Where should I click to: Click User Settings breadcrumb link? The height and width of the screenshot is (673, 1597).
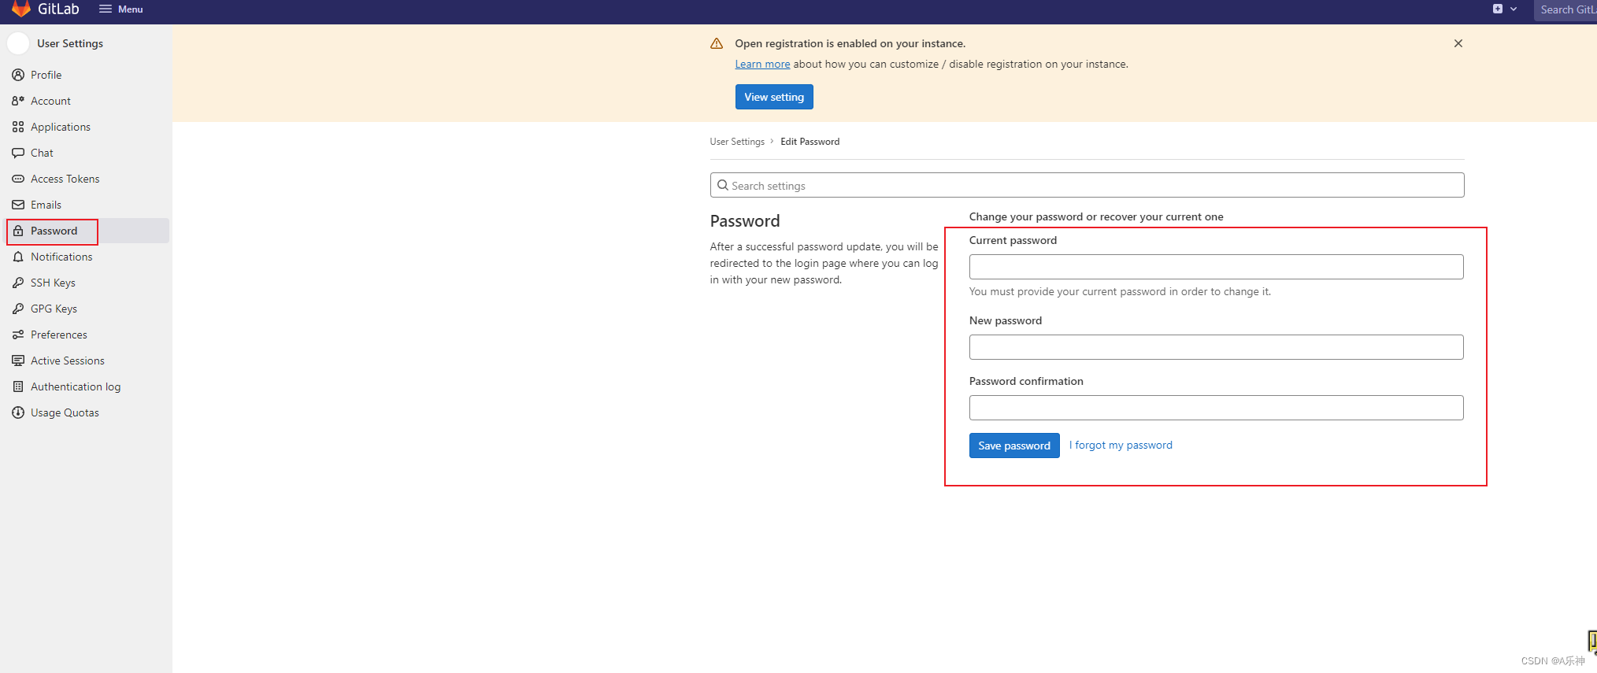pyautogui.click(x=737, y=142)
